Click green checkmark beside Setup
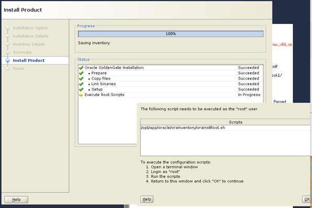 tap(81, 89)
